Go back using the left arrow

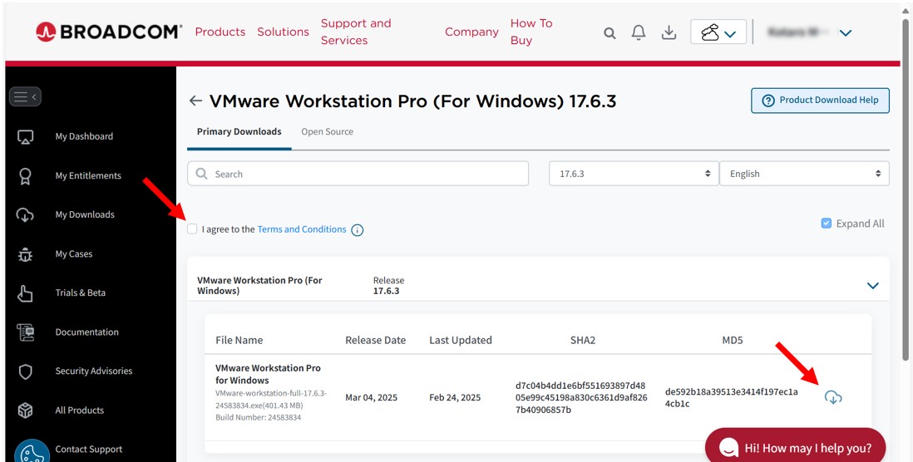pyautogui.click(x=195, y=101)
